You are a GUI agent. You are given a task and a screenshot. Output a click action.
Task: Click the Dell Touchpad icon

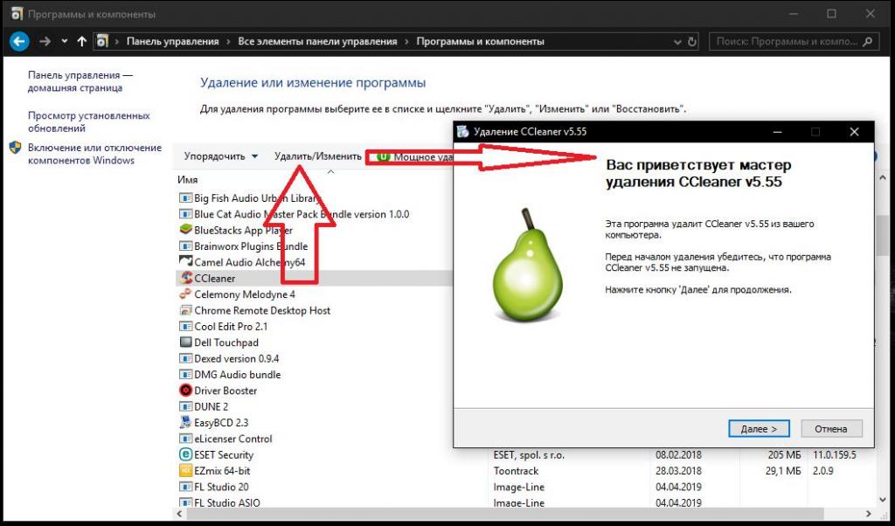pyautogui.click(x=185, y=343)
